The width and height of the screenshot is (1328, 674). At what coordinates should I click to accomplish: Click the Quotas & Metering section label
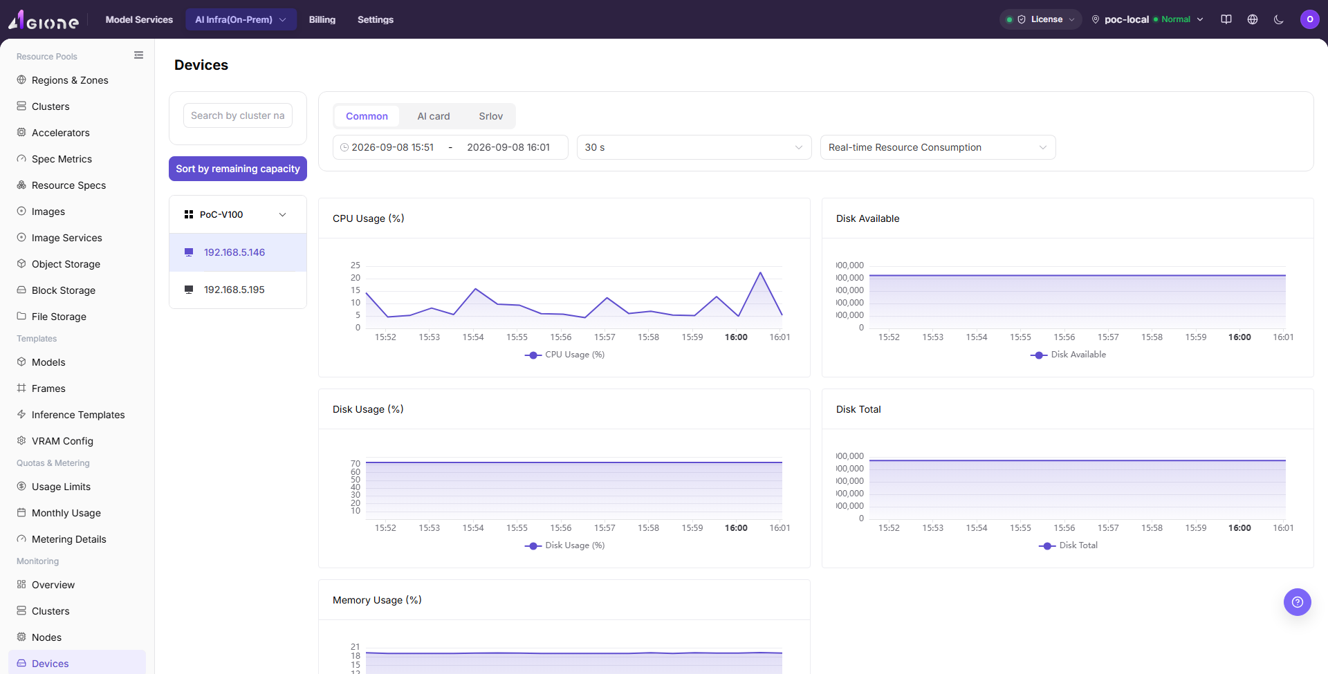pos(53,463)
